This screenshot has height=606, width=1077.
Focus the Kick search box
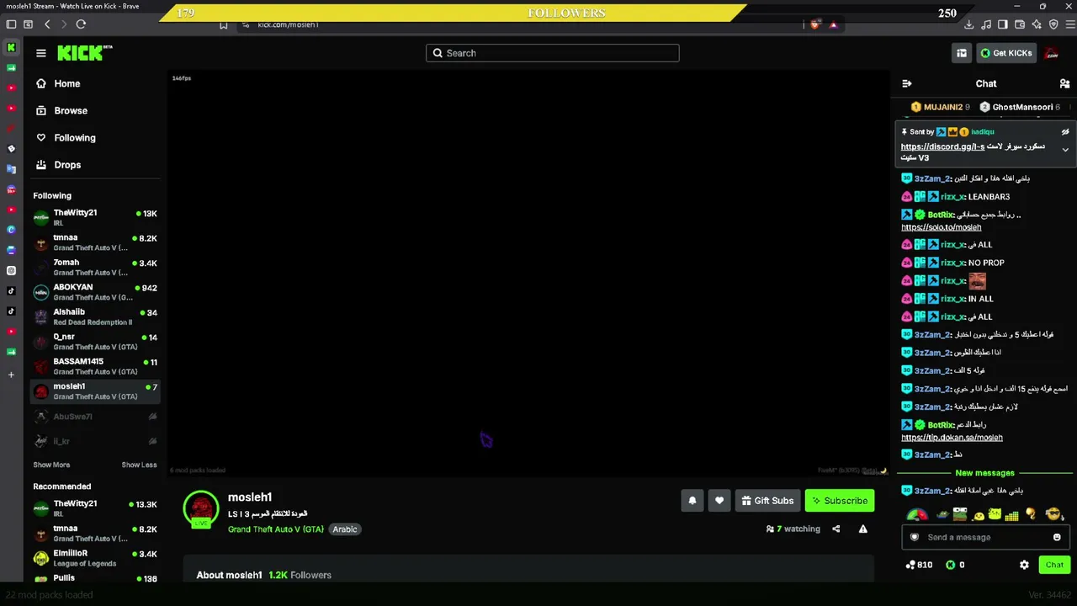[552, 53]
